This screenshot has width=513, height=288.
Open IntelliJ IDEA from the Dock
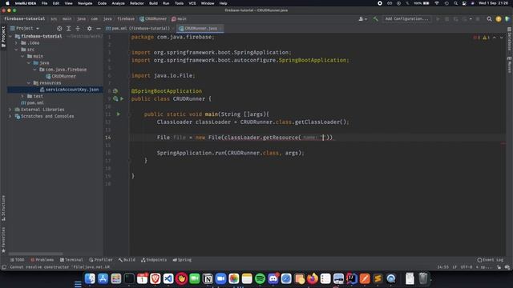click(351, 278)
